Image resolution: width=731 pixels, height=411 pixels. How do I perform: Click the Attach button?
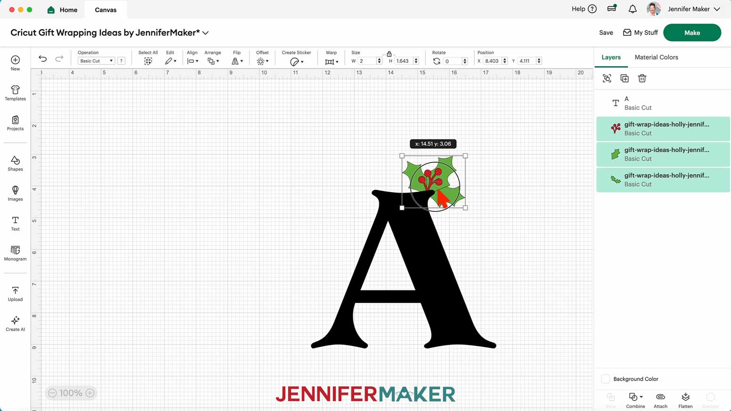(x=660, y=400)
